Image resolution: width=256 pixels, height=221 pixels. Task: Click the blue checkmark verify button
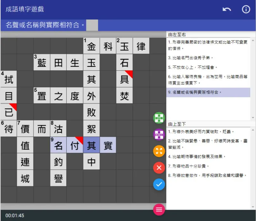coord(159,184)
